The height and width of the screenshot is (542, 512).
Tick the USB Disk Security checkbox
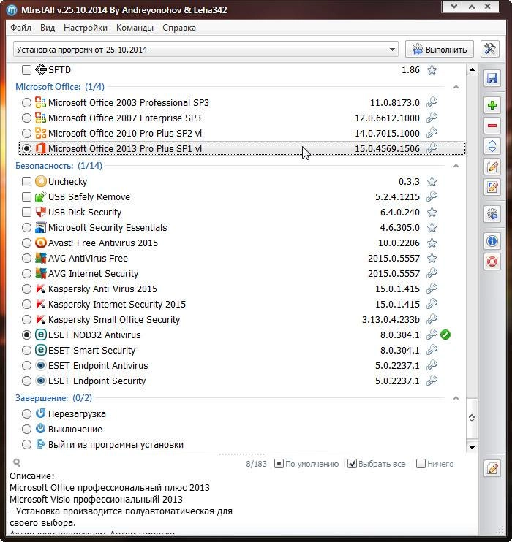coord(26,212)
